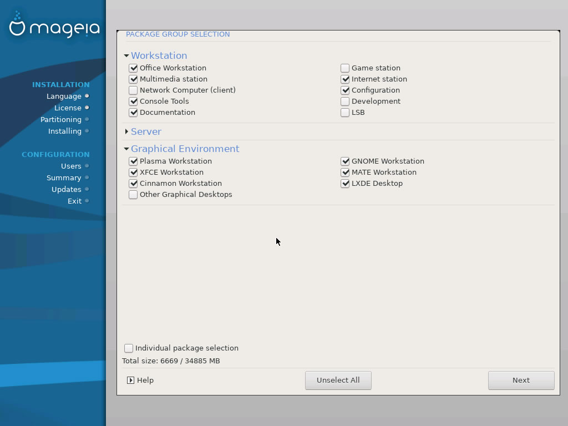The height and width of the screenshot is (426, 568).
Task: Collapse the Graphical Environment section
Action: tap(126, 149)
